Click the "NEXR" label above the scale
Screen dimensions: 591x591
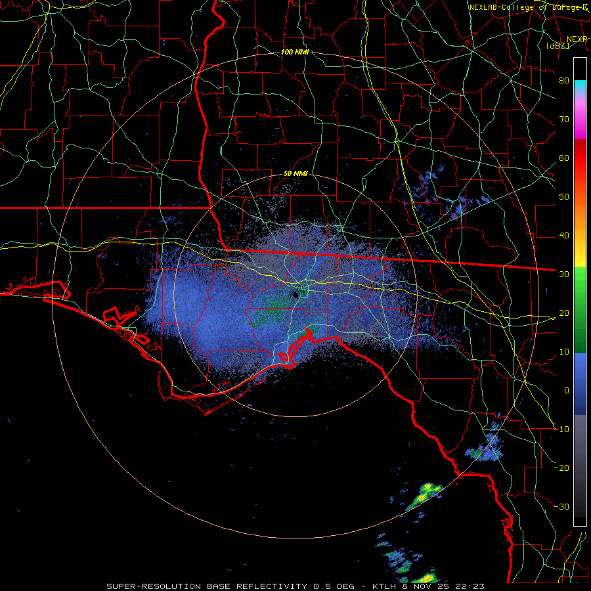[x=577, y=39]
